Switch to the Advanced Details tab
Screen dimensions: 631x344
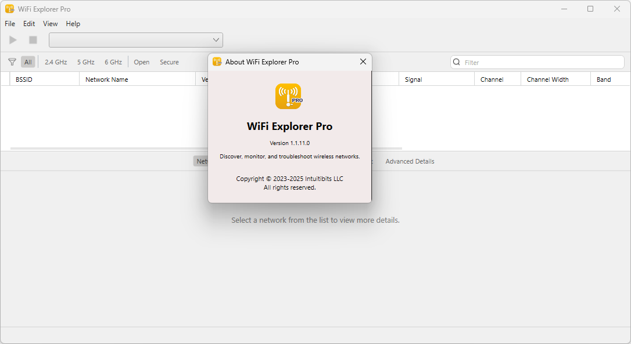410,161
